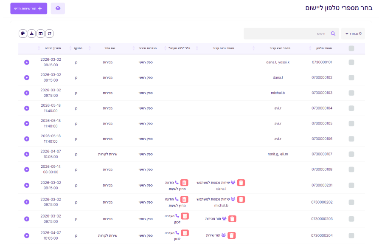Click the date '2026-09-14 08:30:00'
The height and width of the screenshot is (246, 382).
(51, 169)
